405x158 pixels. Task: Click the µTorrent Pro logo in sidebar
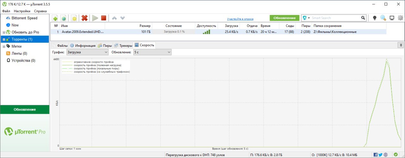[x=25, y=131]
